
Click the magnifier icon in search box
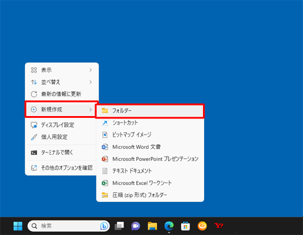click(35, 226)
